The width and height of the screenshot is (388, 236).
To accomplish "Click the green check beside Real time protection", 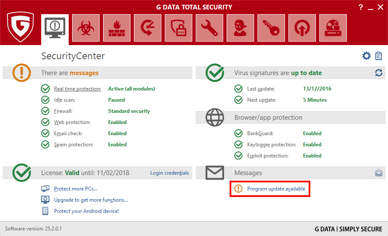I will tap(45, 88).
